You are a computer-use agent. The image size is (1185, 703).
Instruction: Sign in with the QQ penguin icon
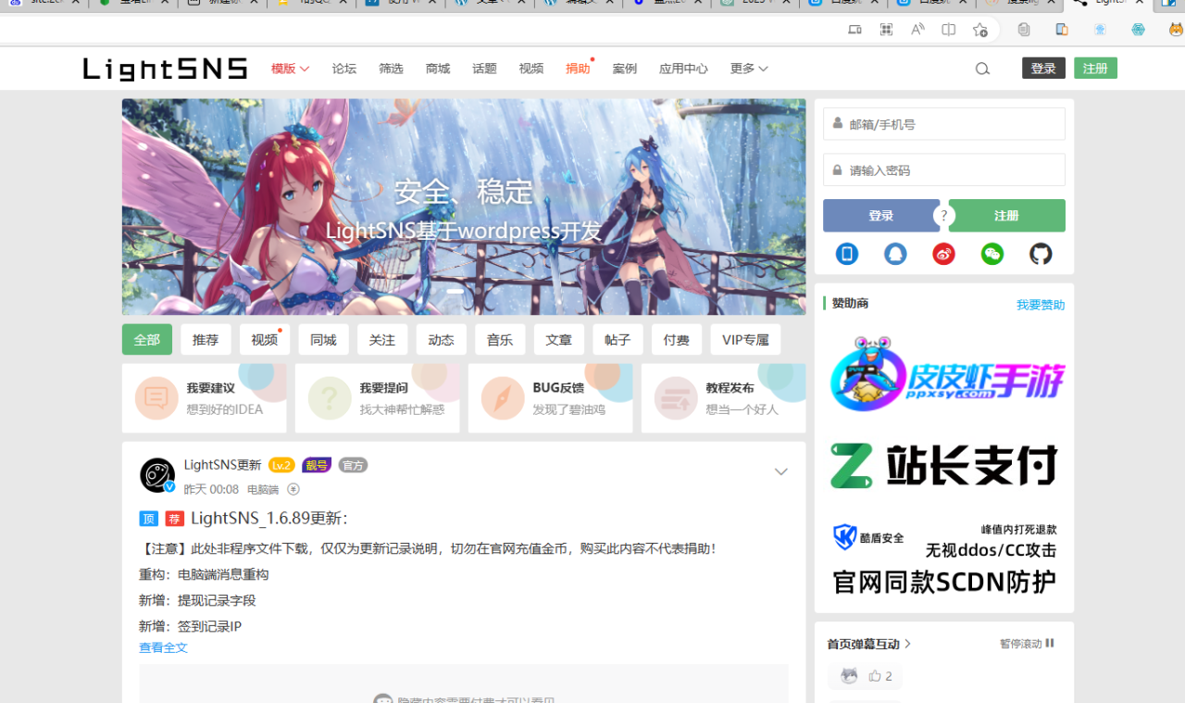tap(895, 254)
